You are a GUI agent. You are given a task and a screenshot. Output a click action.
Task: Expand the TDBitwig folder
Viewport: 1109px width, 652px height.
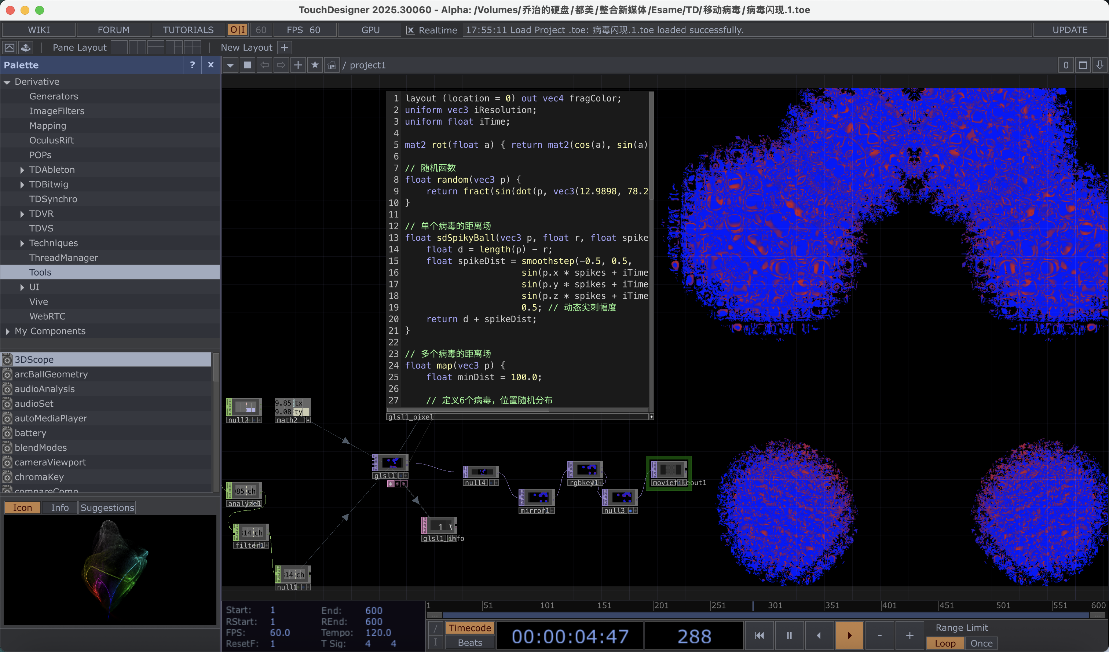22,185
